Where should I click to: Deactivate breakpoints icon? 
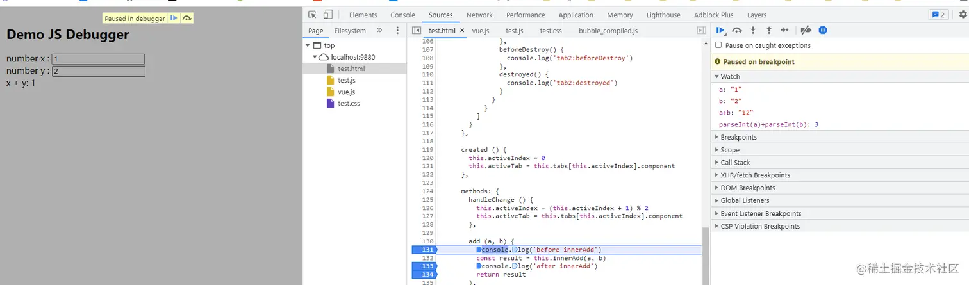point(807,30)
